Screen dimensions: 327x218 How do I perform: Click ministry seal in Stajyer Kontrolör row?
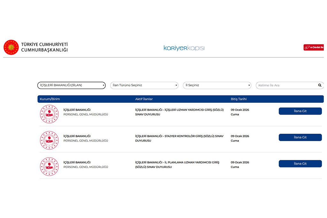pyautogui.click(x=49, y=140)
